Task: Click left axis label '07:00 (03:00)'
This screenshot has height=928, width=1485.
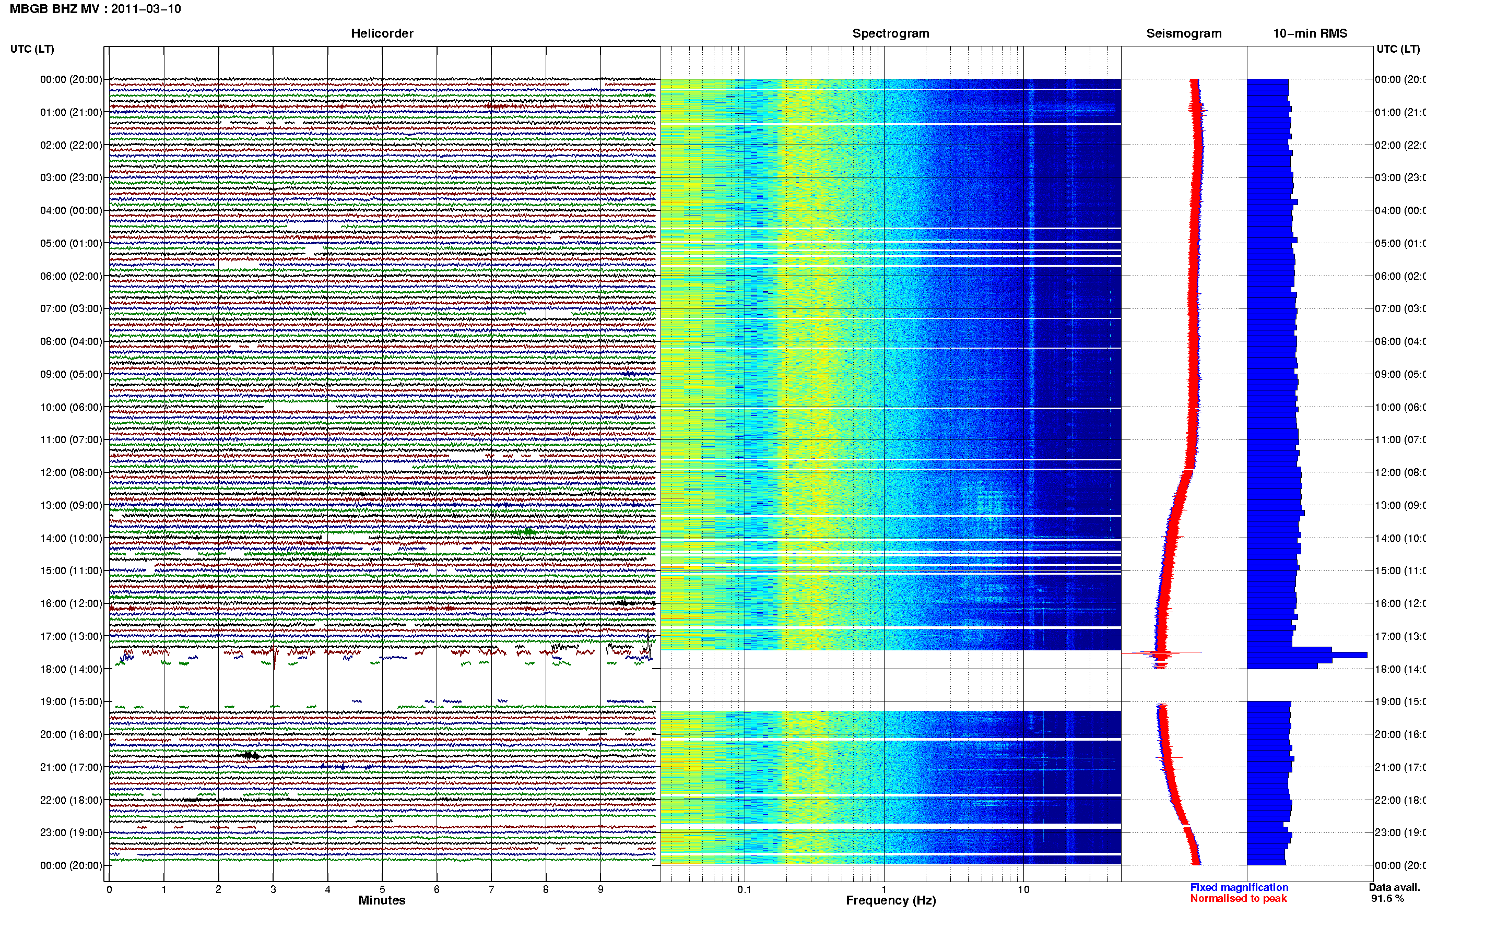Action: [71, 308]
